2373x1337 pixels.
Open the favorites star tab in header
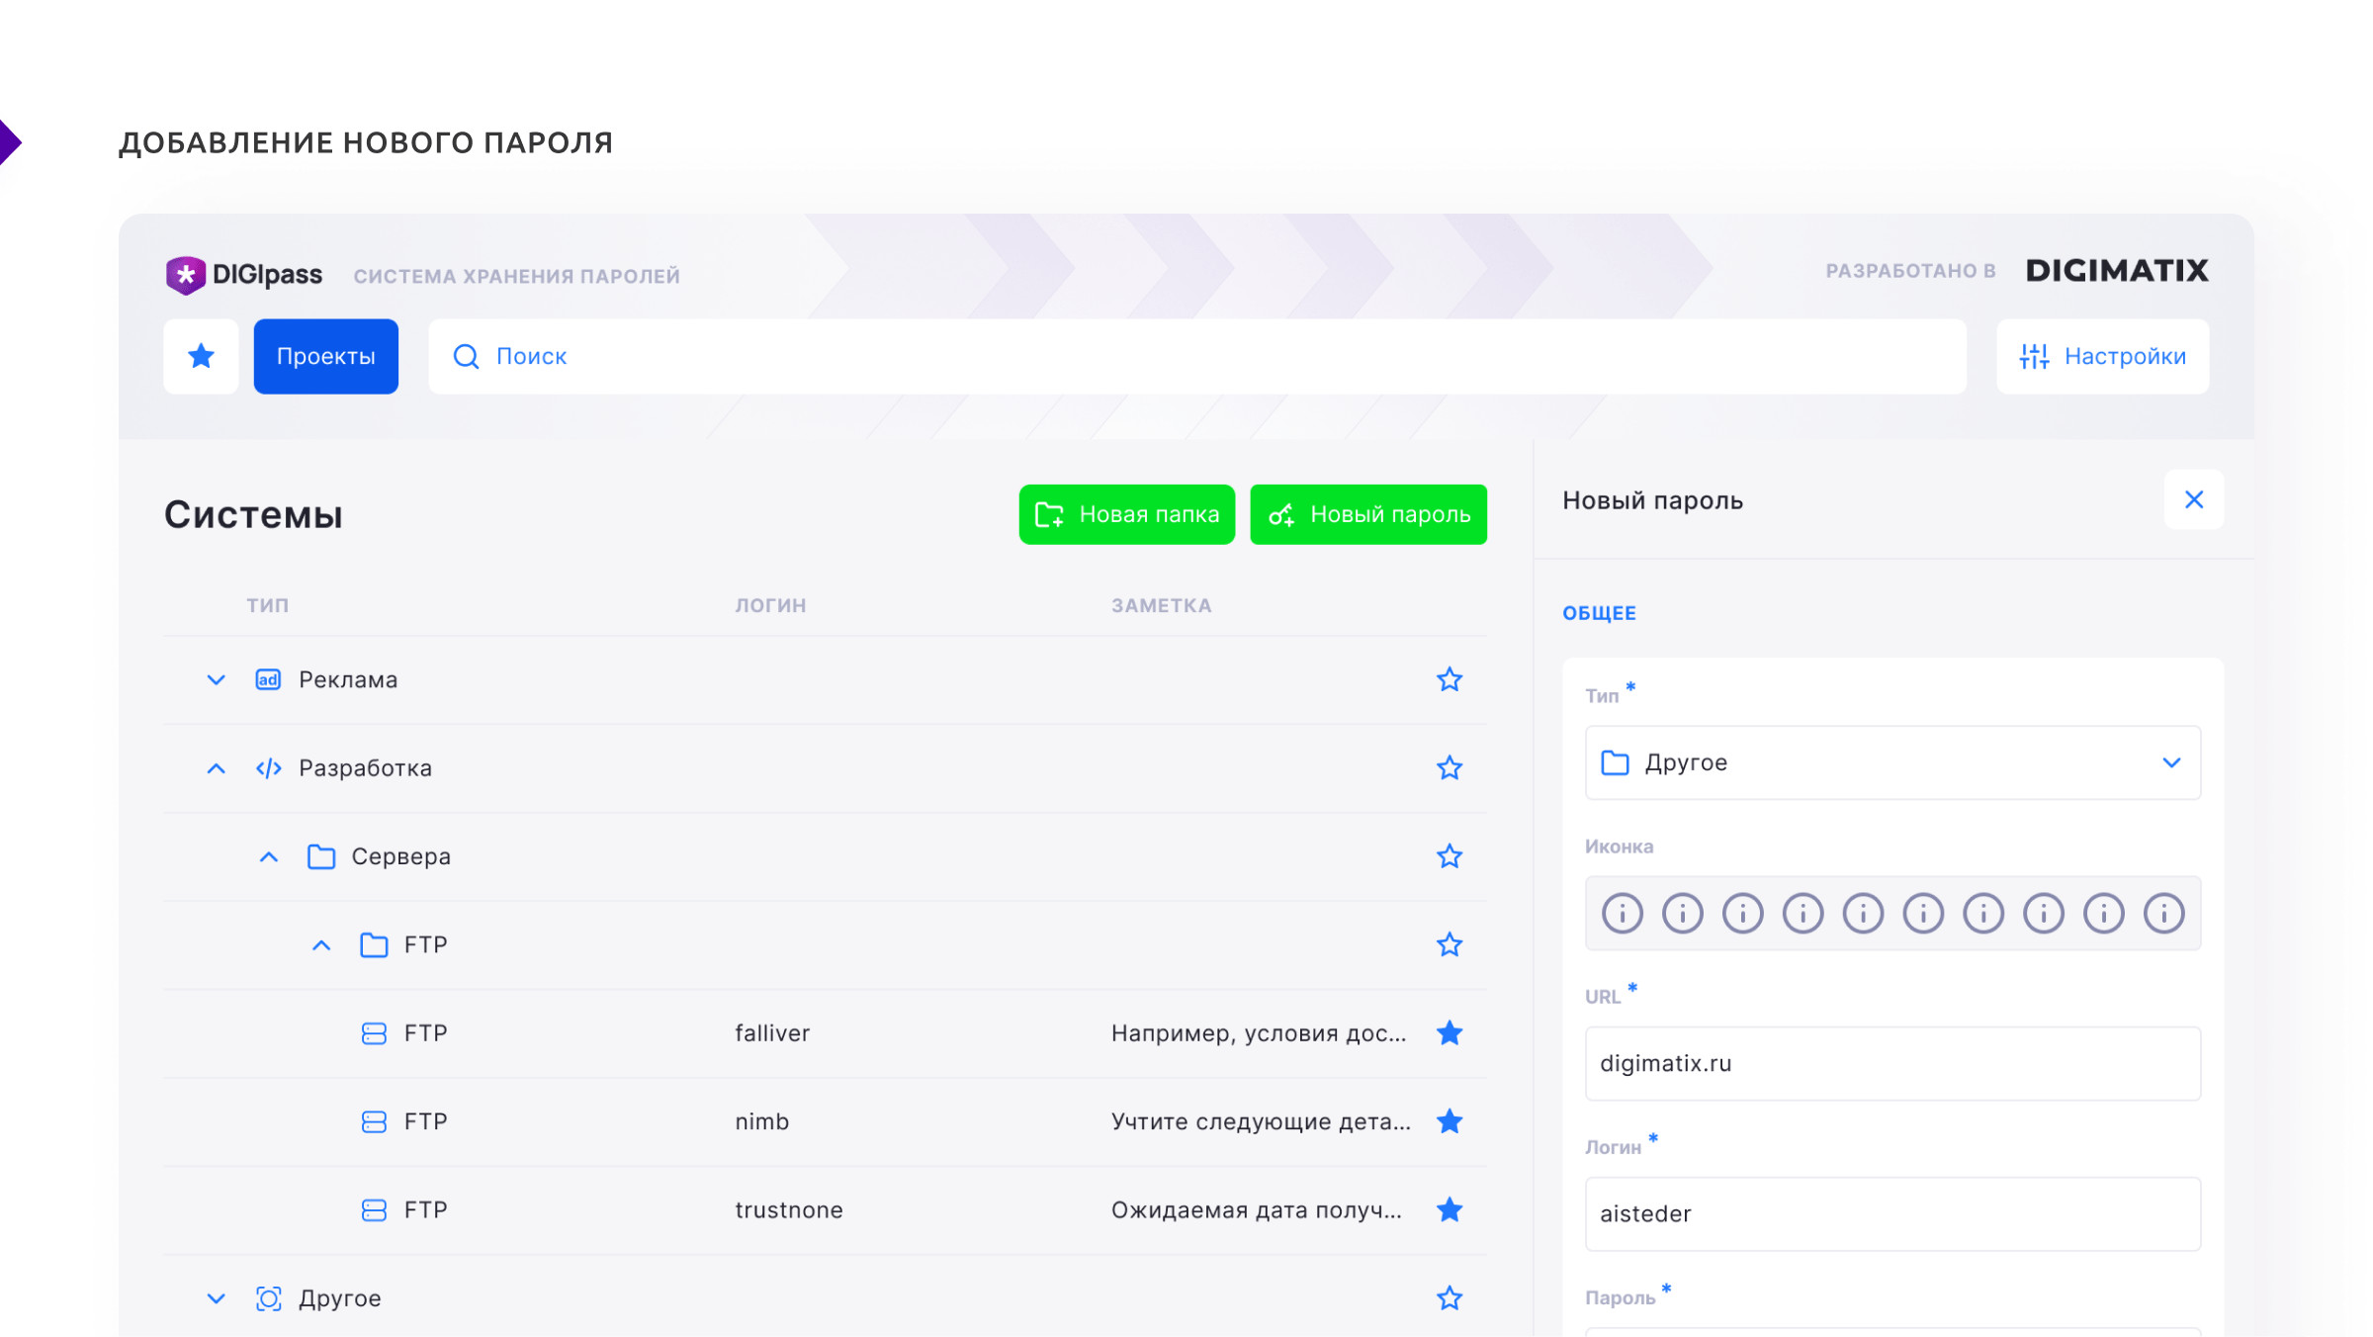201,356
